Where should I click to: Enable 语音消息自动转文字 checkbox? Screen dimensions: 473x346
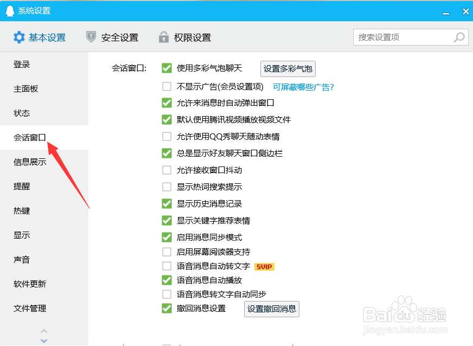pos(167,266)
